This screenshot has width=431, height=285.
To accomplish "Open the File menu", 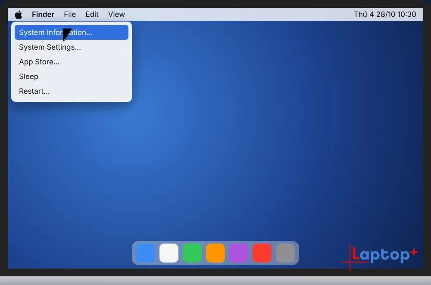I will click(x=70, y=14).
